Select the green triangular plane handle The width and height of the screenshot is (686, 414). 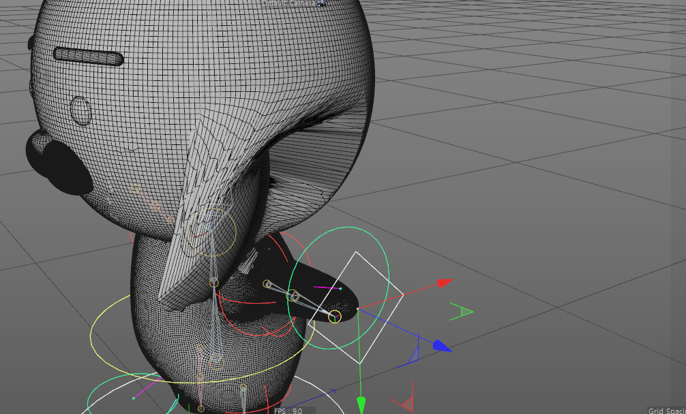(463, 312)
